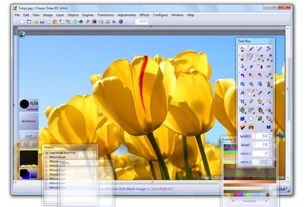
Task: Toggle the Layers panel corner button
Action: tap(111, 163)
